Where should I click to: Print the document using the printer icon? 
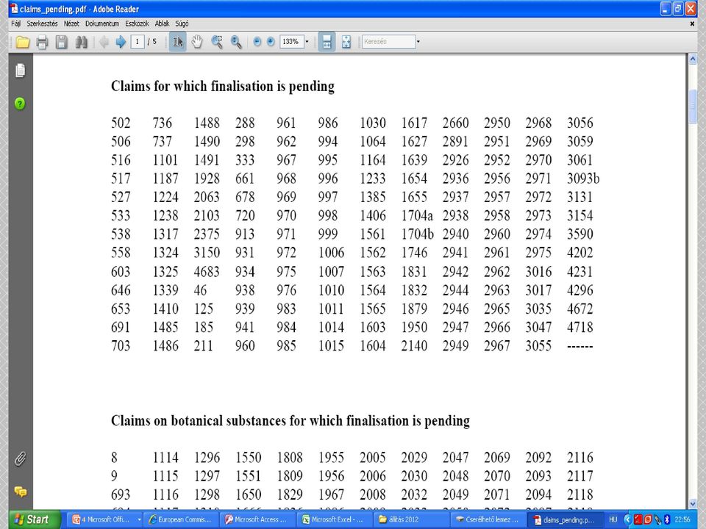coord(42,43)
